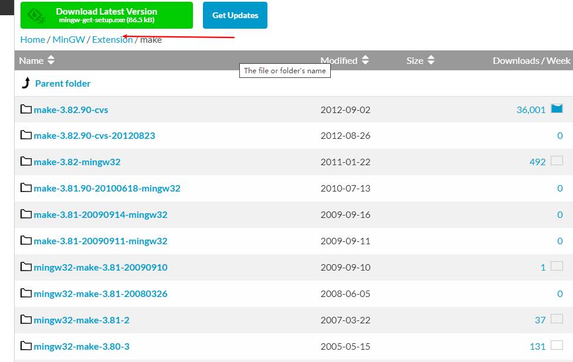Click the 492 downloads count
This screenshot has width=573, height=362.
(538, 162)
